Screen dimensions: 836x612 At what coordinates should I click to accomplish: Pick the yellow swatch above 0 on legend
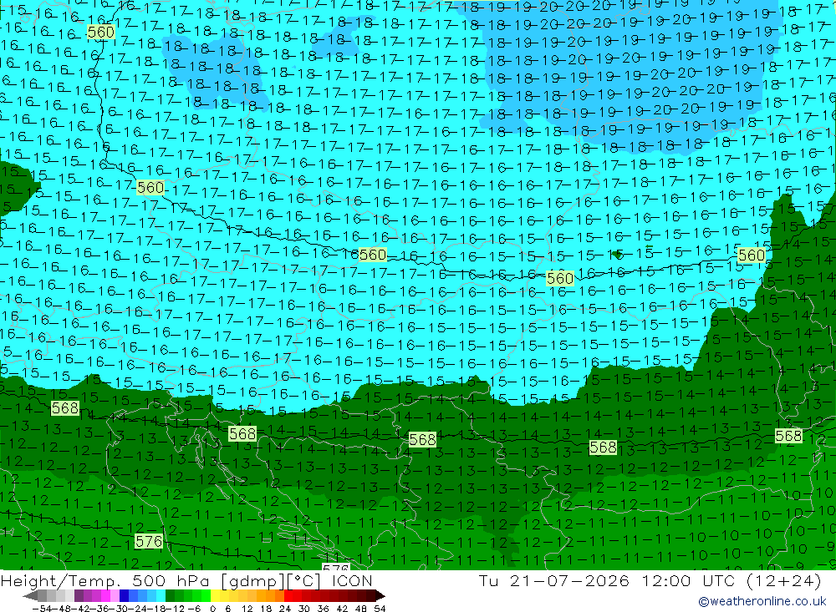pyautogui.click(x=215, y=595)
